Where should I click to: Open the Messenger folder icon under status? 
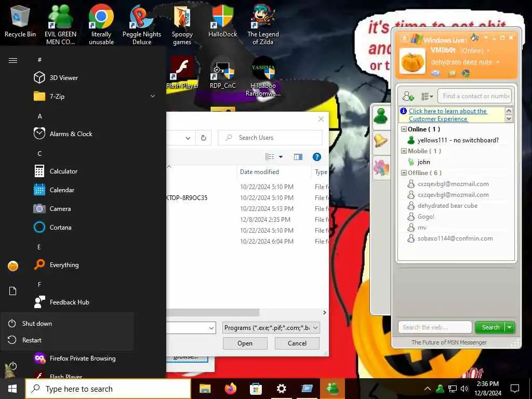[452, 73]
